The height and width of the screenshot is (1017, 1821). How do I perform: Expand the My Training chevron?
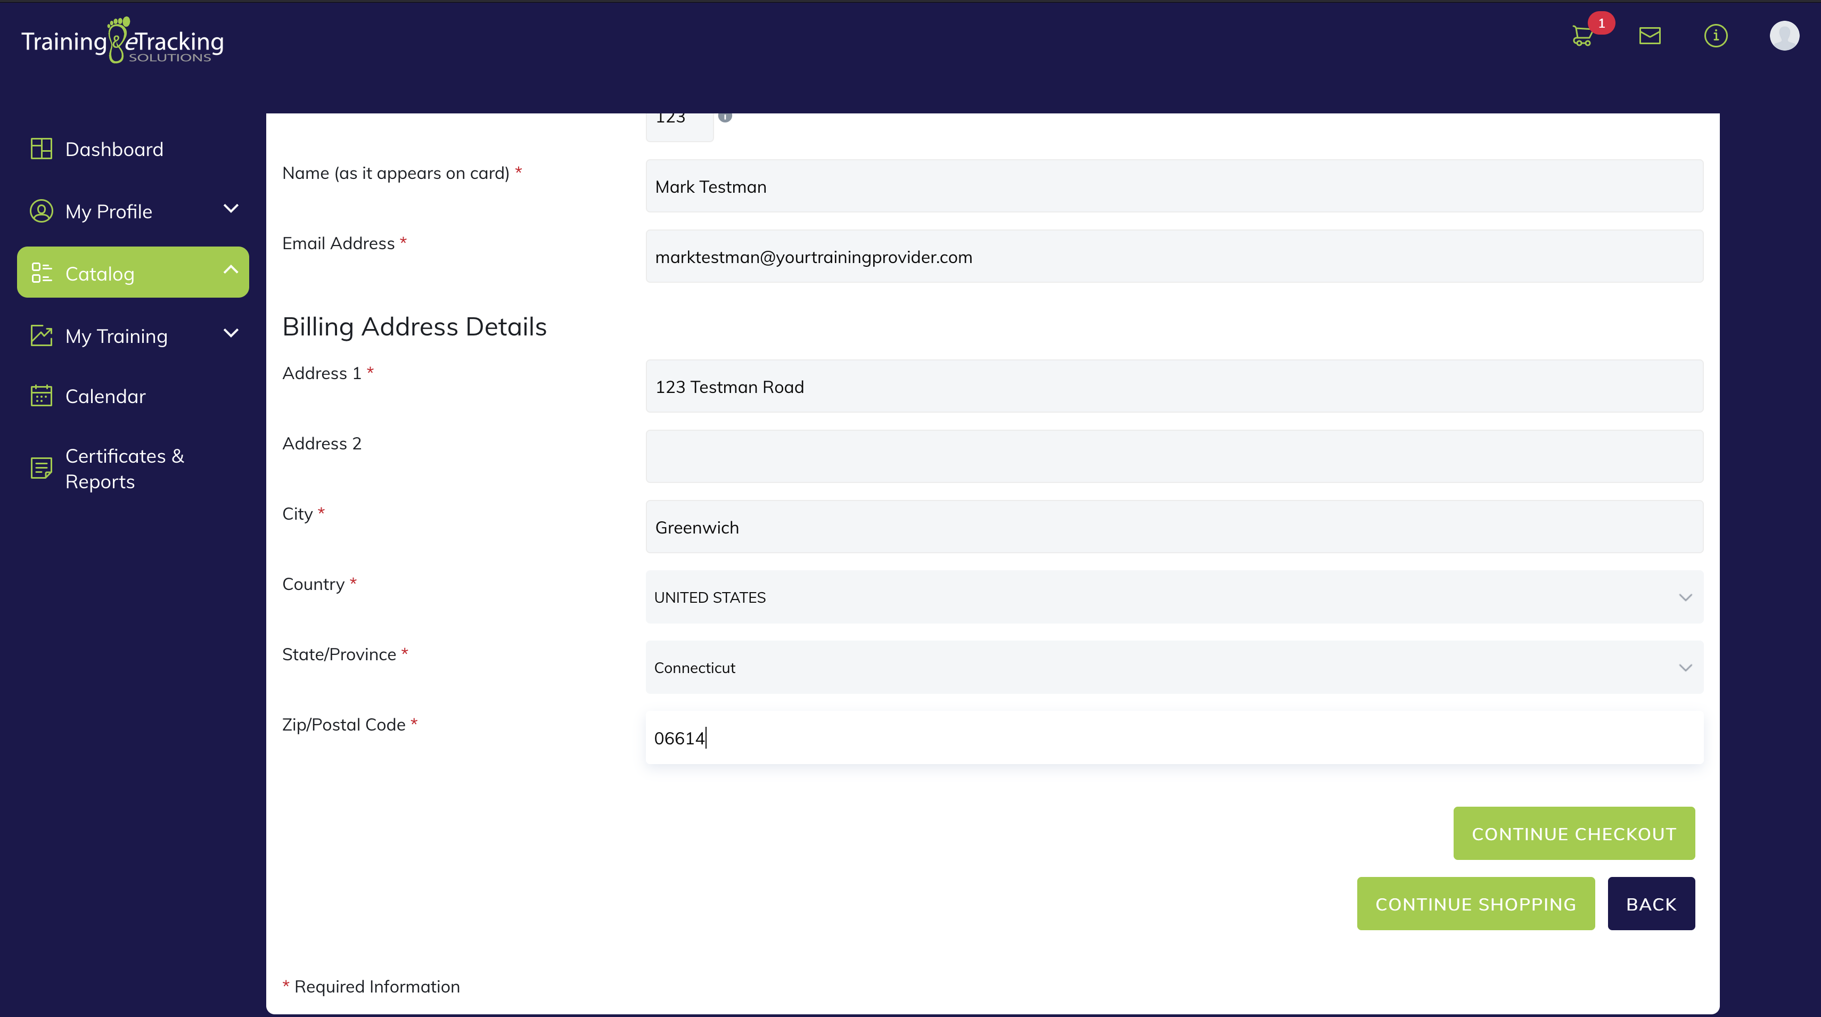231,333
